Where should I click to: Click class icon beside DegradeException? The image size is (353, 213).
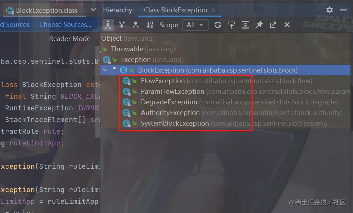pos(126,102)
